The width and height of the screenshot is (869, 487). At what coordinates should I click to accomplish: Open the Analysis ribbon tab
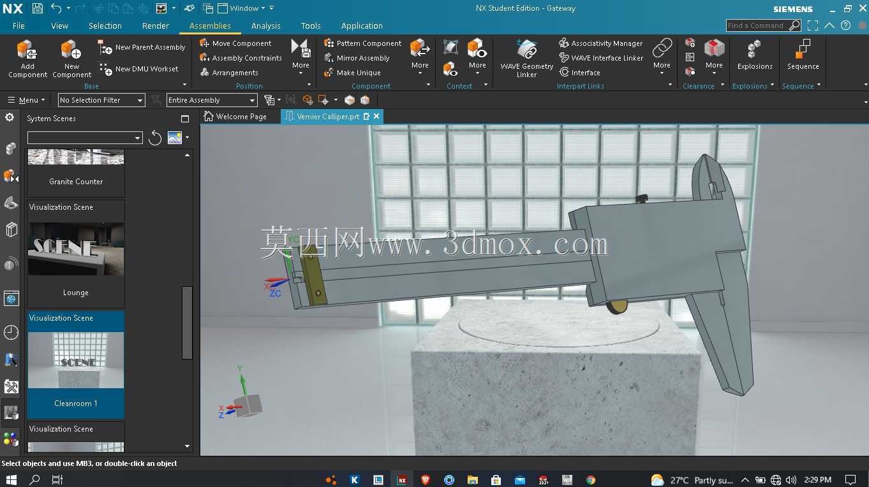[266, 25]
